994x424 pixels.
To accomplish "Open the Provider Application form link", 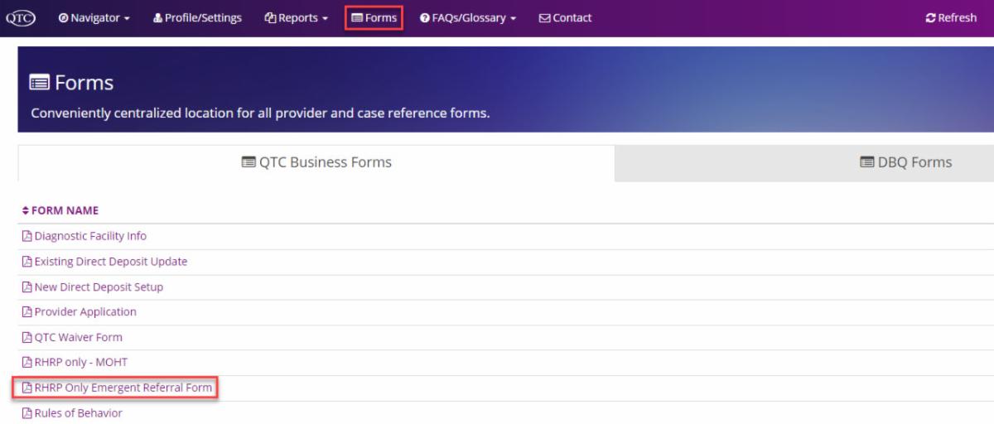I will 85,312.
